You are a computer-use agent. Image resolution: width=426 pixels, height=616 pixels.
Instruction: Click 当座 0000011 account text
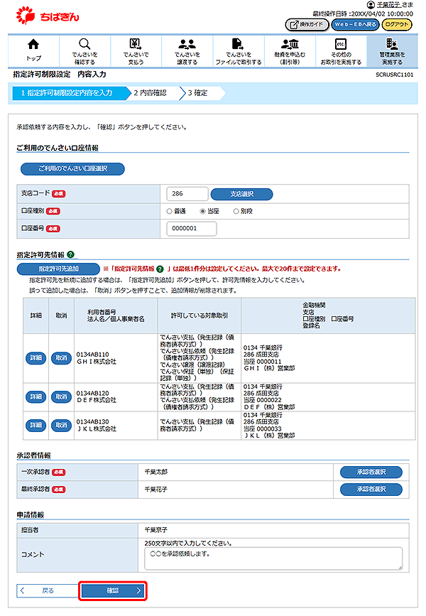click(x=262, y=362)
